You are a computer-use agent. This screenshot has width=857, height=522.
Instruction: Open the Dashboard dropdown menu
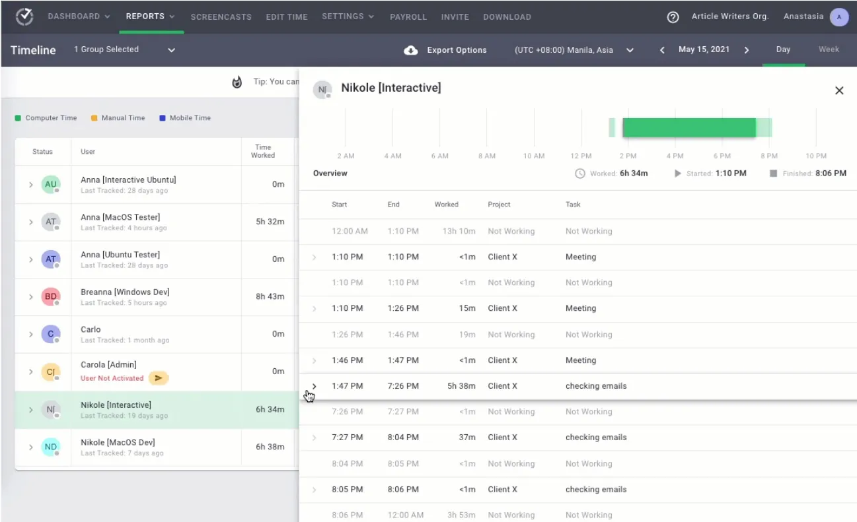coord(79,16)
